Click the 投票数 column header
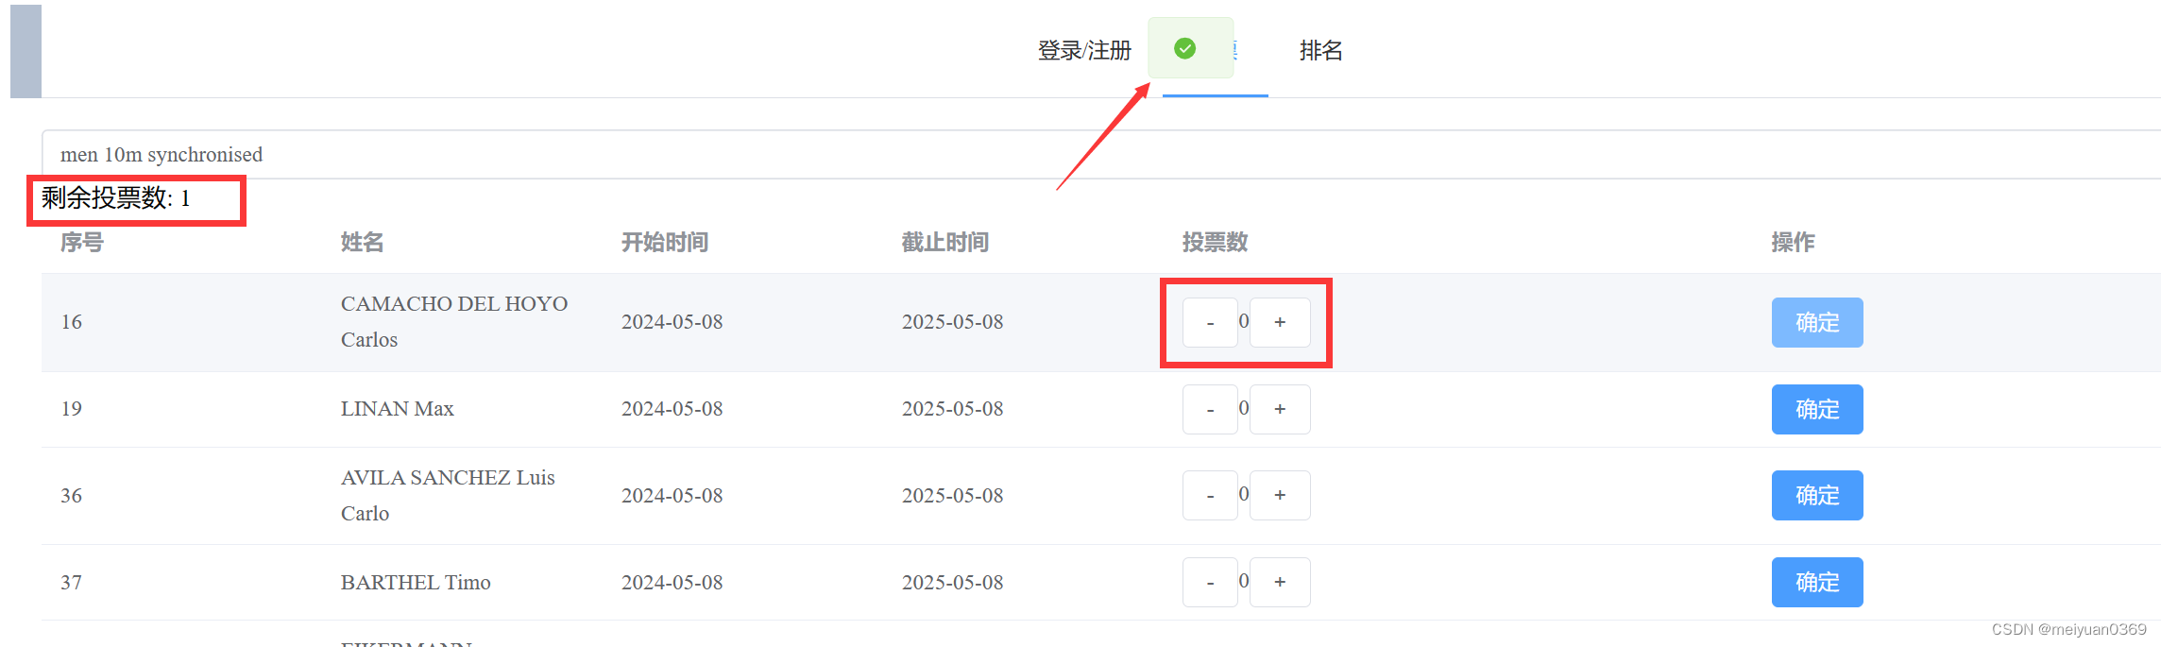 pos(1216,243)
